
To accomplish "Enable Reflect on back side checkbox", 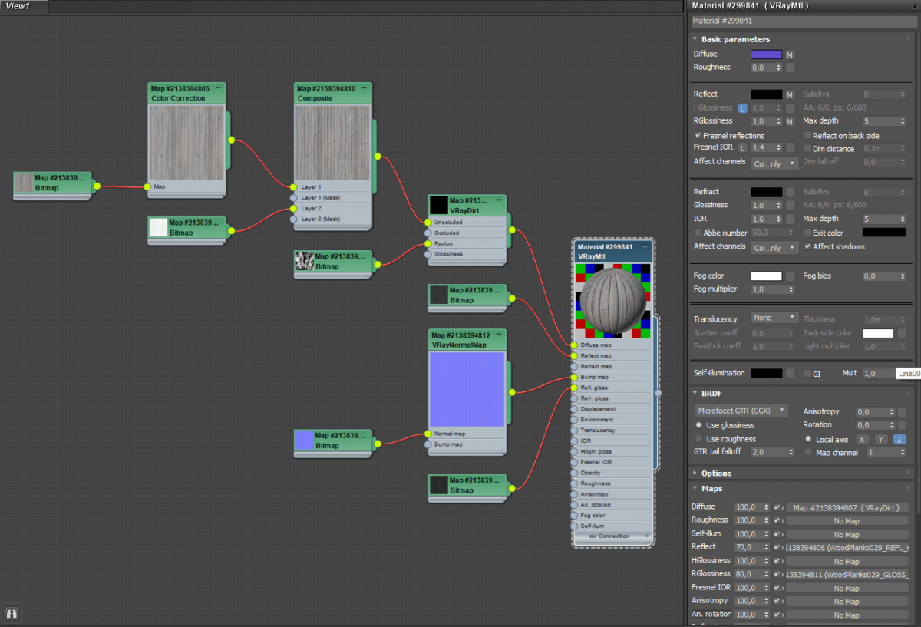I will 807,135.
